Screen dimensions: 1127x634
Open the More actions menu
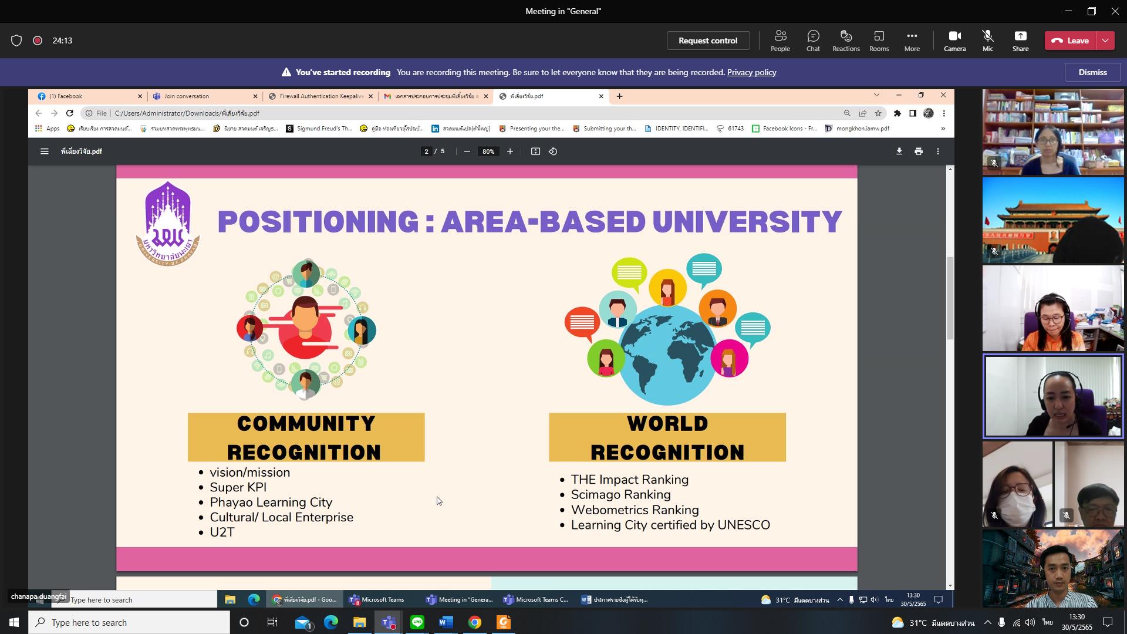pyautogui.click(x=912, y=41)
